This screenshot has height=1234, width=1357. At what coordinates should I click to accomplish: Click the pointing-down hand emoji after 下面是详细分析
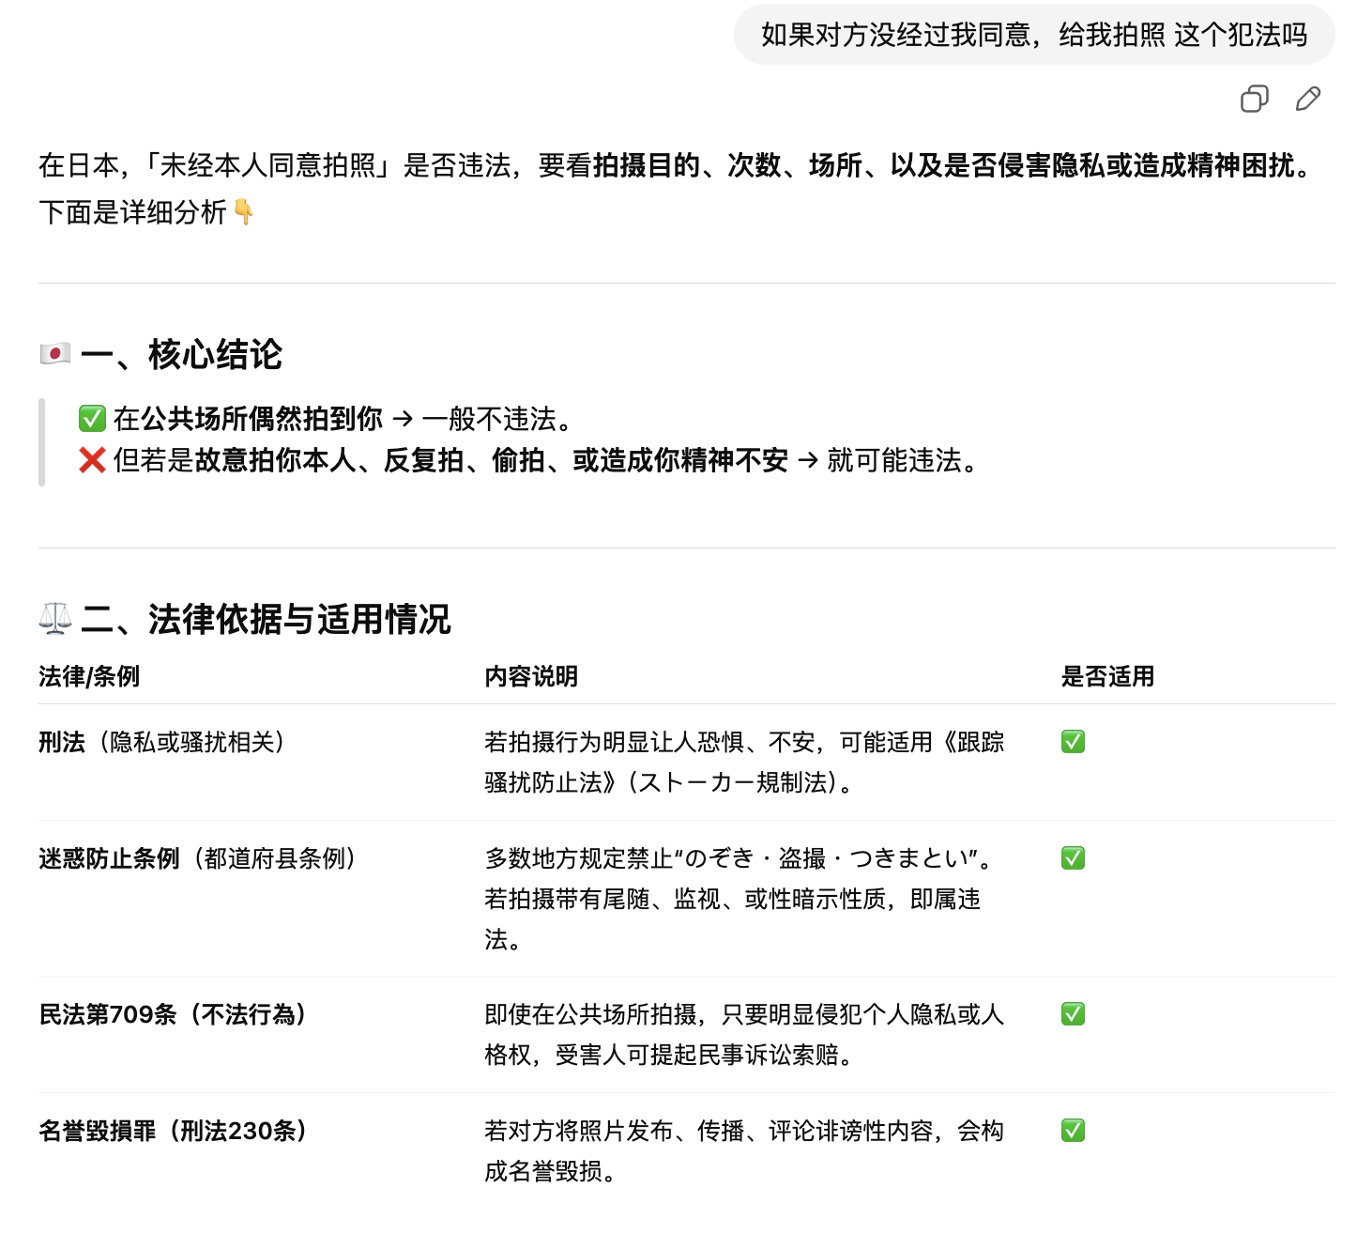click(x=244, y=212)
